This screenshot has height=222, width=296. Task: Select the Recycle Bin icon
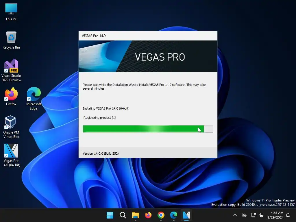11,40
